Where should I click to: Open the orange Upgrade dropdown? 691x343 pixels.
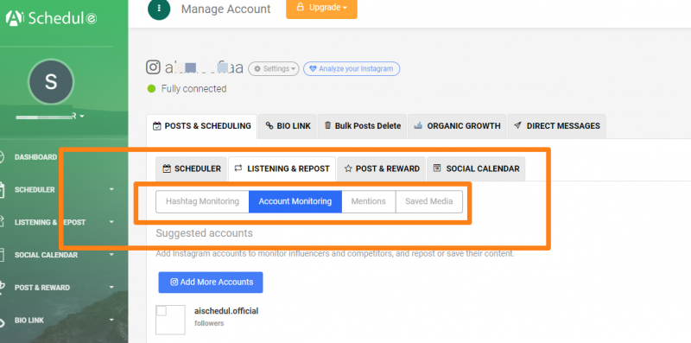(x=321, y=8)
